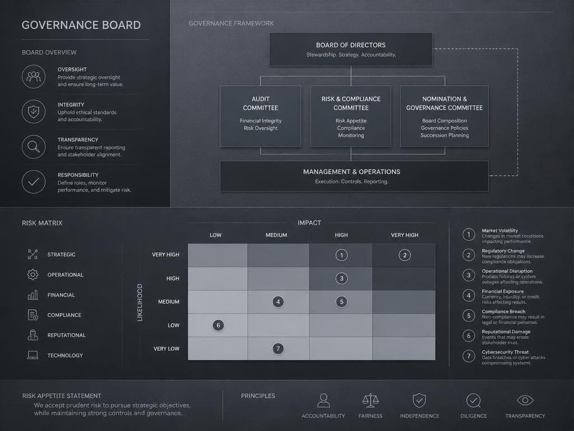The image size is (574, 431).
Task: Select the Integrity shield icon
Action: click(x=33, y=112)
